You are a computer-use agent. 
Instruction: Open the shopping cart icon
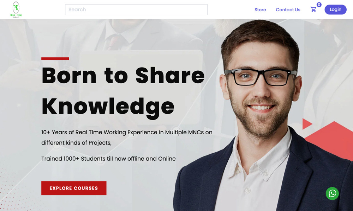click(x=313, y=9)
